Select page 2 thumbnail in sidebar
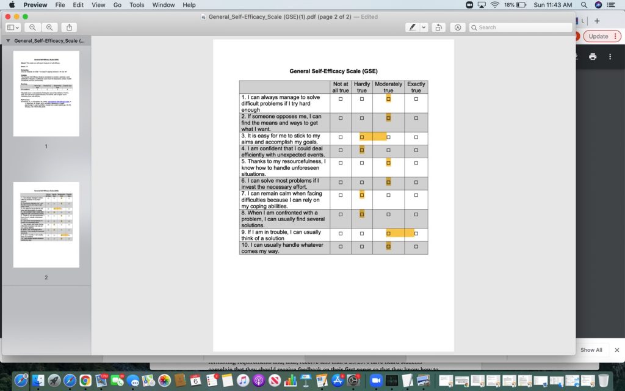Viewport: 625px width, 391px height. click(46, 225)
